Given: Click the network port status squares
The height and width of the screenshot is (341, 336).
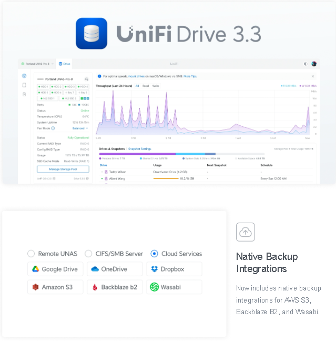Looking at the screenshot, I should click(x=85, y=98).
